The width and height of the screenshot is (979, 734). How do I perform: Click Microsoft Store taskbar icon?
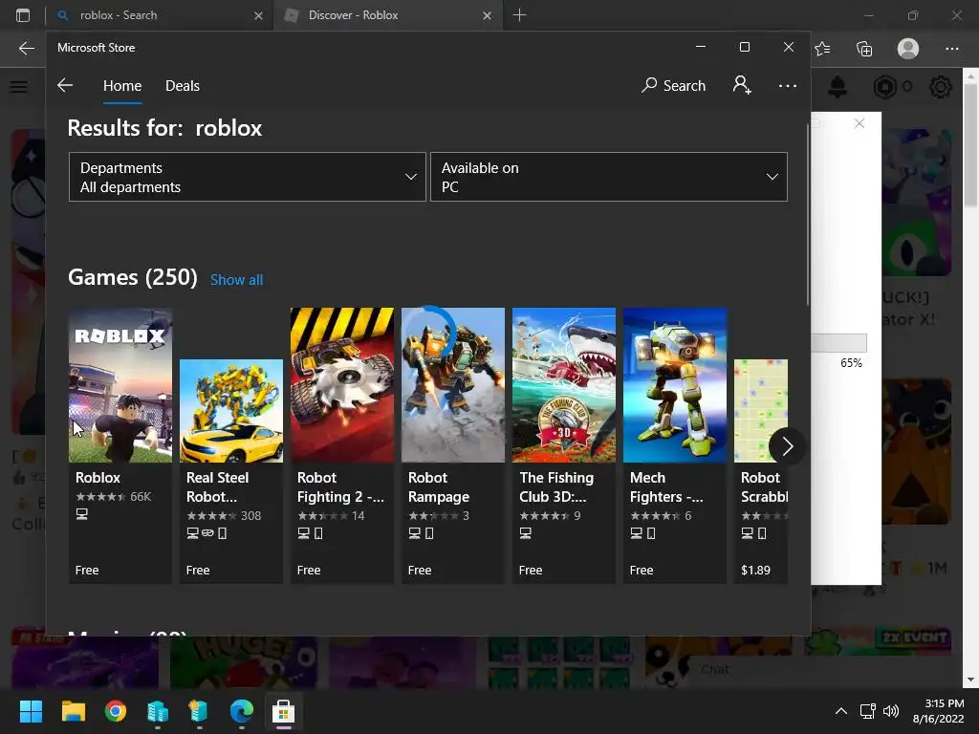283,711
